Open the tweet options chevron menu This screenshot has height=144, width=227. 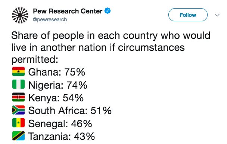point(217,15)
